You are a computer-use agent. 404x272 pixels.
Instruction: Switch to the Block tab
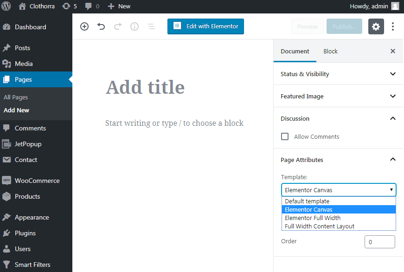(x=330, y=51)
